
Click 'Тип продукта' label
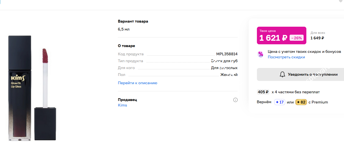click(x=131, y=61)
